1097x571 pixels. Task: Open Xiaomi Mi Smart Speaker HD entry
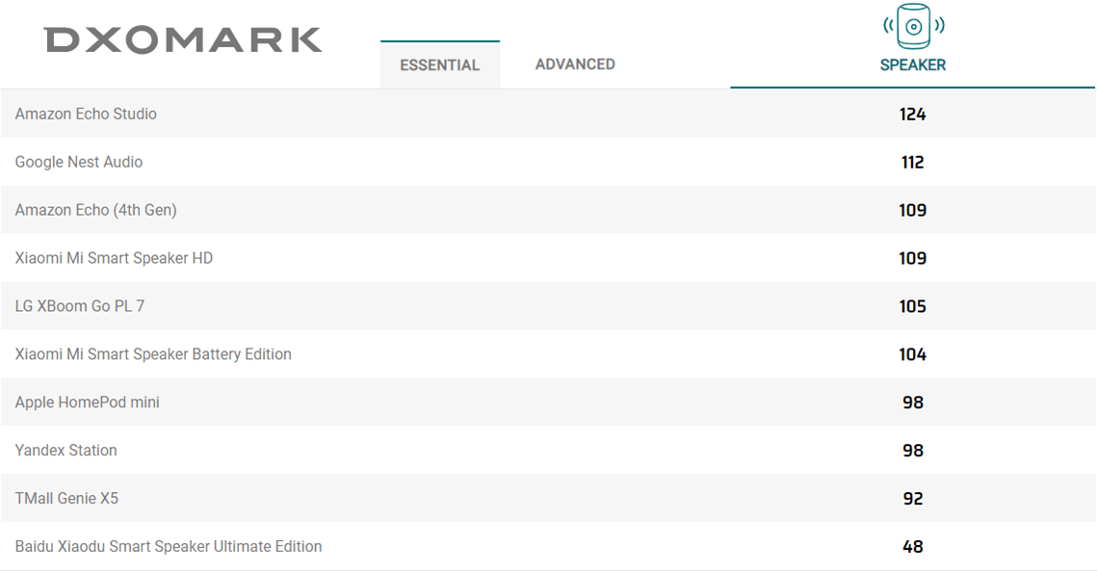(114, 258)
